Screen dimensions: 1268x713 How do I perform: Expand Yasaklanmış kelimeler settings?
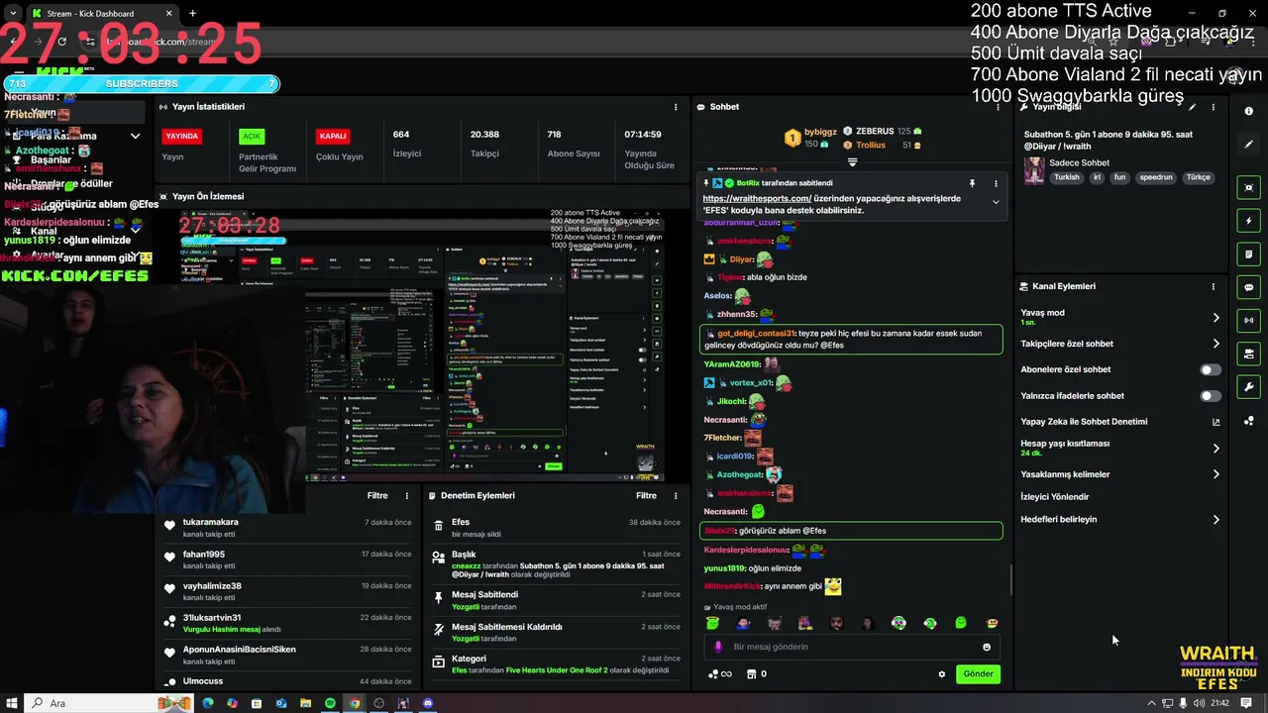click(x=1216, y=474)
